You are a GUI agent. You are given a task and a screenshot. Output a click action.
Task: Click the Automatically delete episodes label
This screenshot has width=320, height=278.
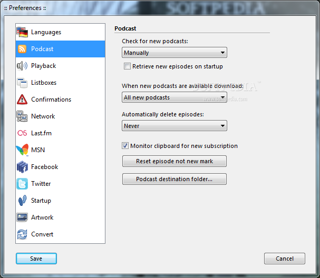[163, 114]
